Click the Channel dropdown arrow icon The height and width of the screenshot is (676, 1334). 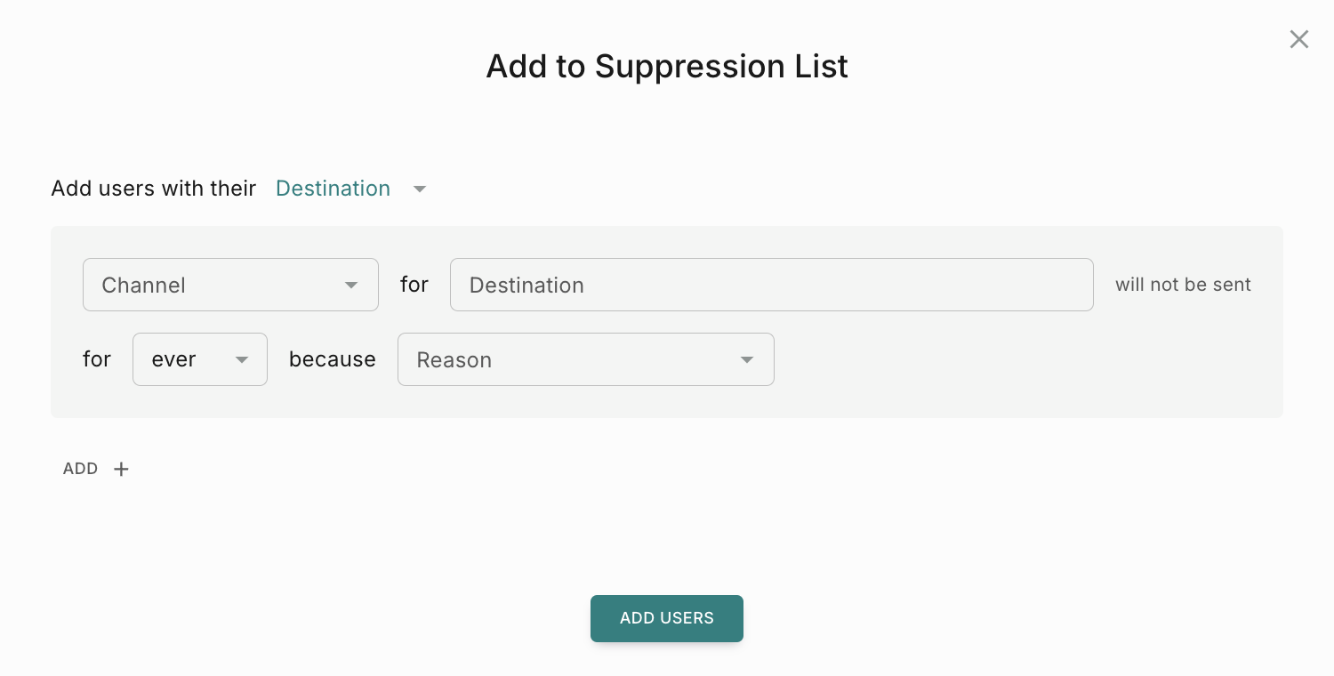click(x=351, y=285)
